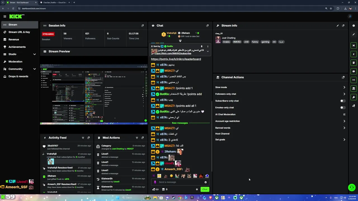Expand Account age restriction options

coord(344,121)
